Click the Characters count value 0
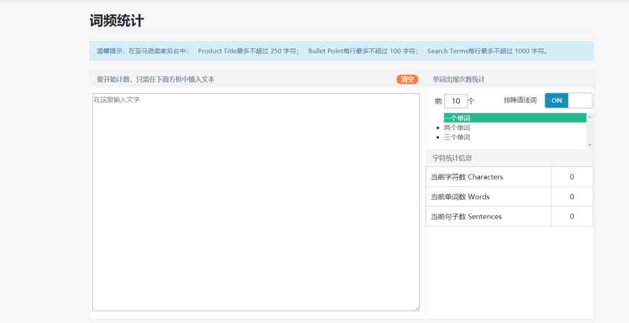The height and width of the screenshot is (323, 629). point(572,177)
